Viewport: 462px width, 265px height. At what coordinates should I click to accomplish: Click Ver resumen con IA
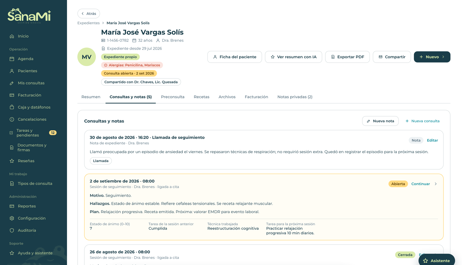tap(293, 57)
